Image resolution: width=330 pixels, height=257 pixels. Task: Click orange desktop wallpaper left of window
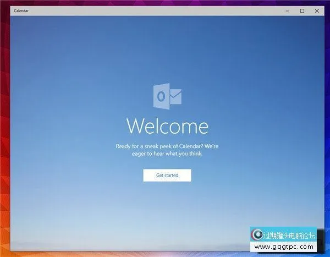[4, 165]
